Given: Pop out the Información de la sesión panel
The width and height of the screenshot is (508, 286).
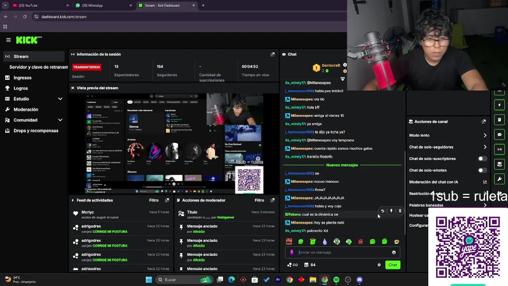Looking at the screenshot, I should point(273,54).
